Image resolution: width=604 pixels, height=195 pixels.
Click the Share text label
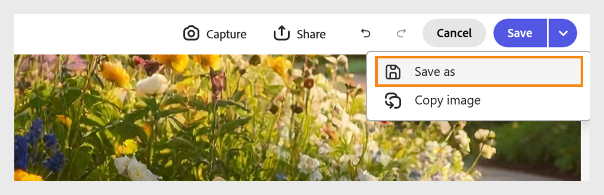pyautogui.click(x=311, y=34)
